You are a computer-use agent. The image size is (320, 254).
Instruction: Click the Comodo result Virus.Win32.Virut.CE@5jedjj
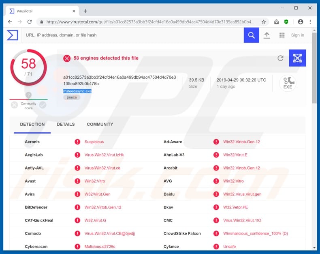click(110, 233)
